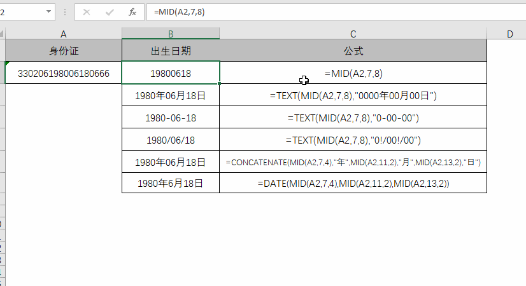Open the Insert Function fx dialog
This screenshot has width=526, height=286.
(132, 12)
